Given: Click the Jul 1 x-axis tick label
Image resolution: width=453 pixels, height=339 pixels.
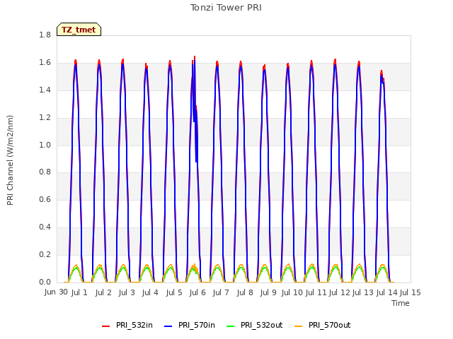Looking at the screenshot, I should click(x=79, y=292).
